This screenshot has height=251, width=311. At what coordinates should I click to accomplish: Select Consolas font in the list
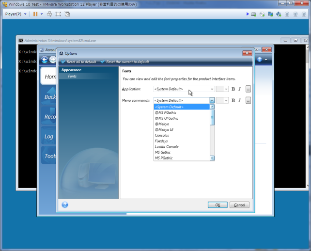(x=182, y=135)
